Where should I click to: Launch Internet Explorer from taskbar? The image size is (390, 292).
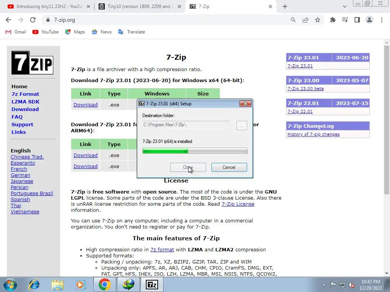pyautogui.click(x=34, y=284)
